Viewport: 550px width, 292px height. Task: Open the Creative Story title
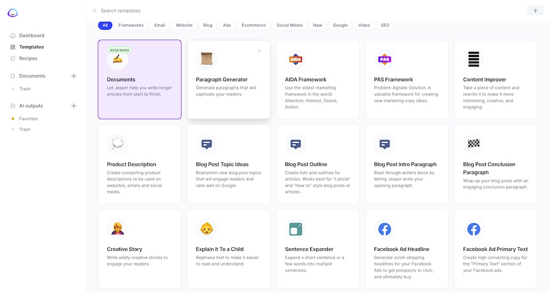(x=124, y=249)
